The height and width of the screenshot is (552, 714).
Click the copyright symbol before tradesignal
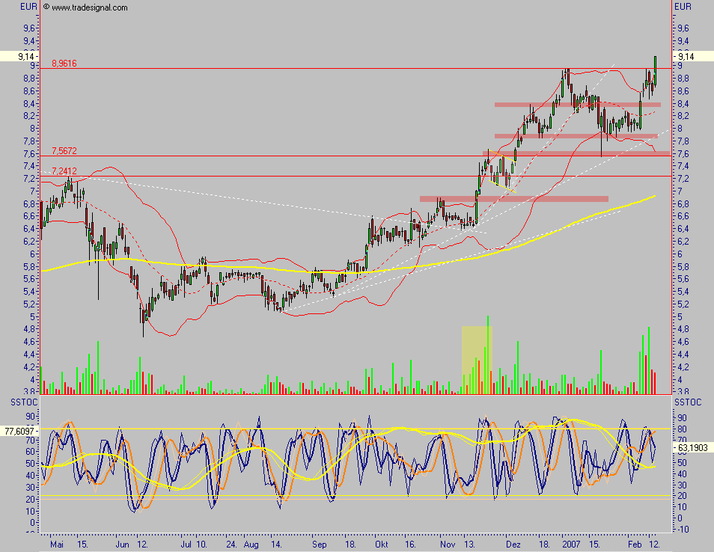point(46,7)
